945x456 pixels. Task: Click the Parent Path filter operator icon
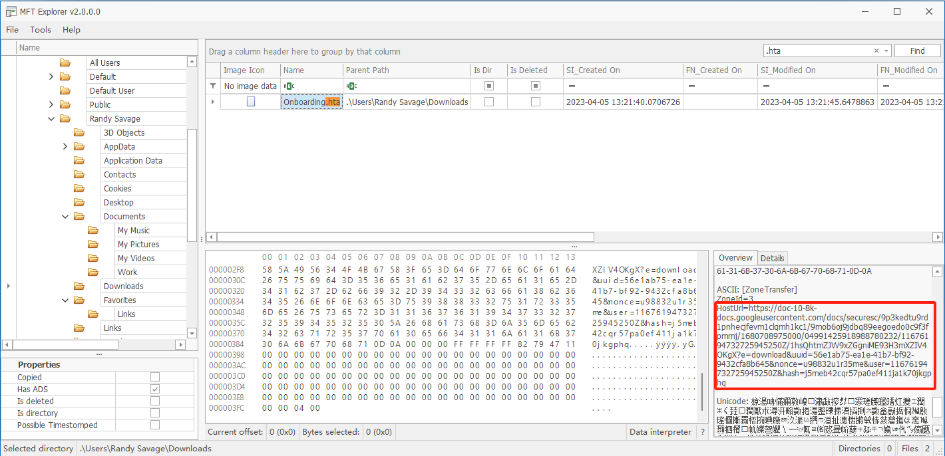coord(352,86)
